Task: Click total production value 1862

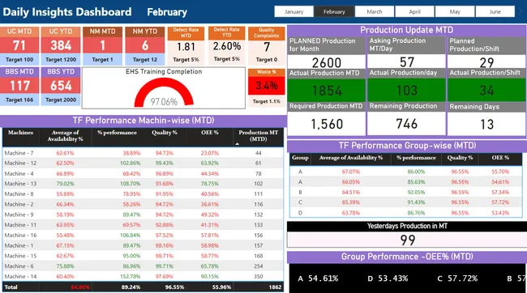Action: (x=275, y=287)
